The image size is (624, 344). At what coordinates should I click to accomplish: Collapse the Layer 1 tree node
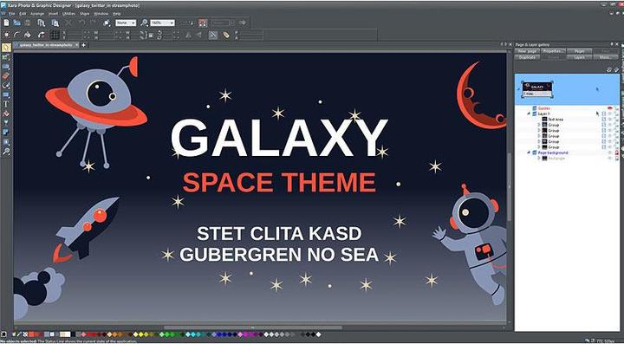point(529,114)
